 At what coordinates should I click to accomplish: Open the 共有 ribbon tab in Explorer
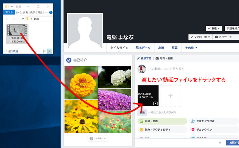tap(25, 12)
